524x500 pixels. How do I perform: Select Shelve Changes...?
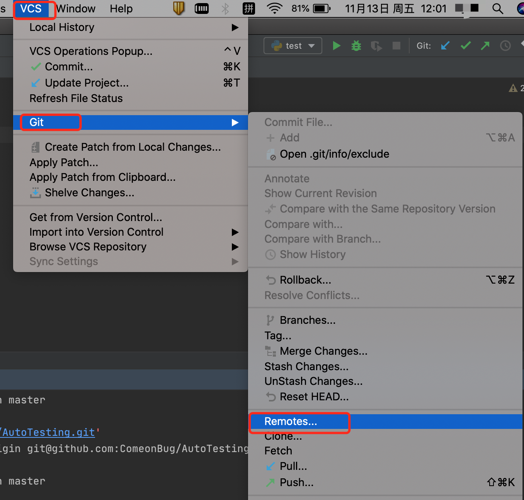(131, 193)
